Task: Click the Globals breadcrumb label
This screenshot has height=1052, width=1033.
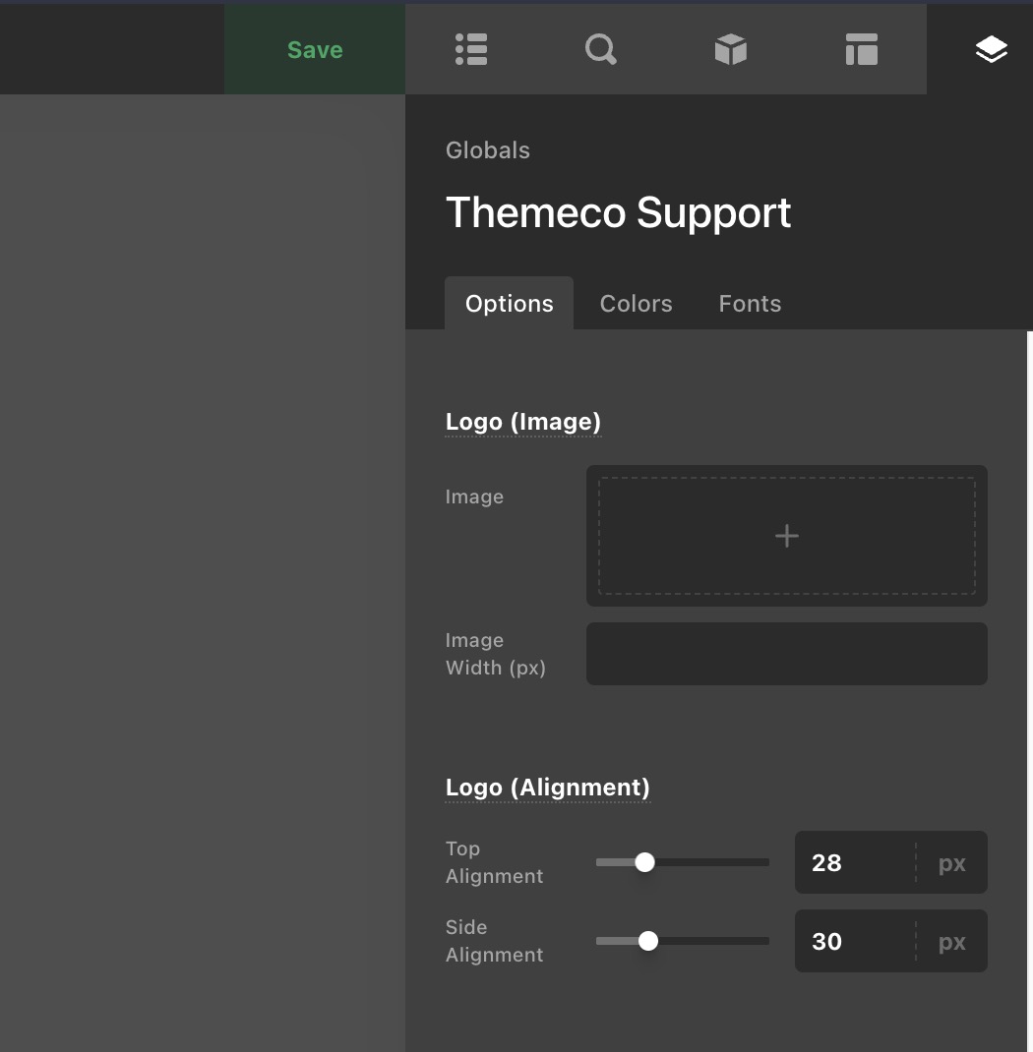Action: tap(487, 150)
